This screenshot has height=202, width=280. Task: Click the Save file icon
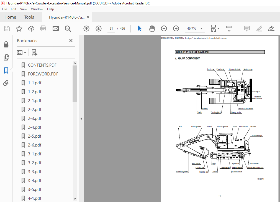coord(7,29)
